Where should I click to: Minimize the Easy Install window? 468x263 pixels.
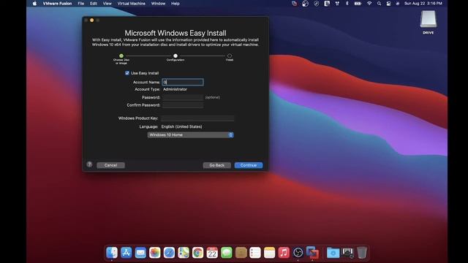click(92, 20)
